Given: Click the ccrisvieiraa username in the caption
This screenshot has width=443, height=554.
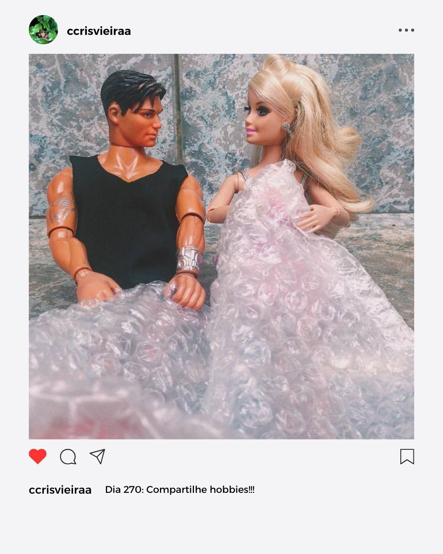Looking at the screenshot, I should coord(60,490).
